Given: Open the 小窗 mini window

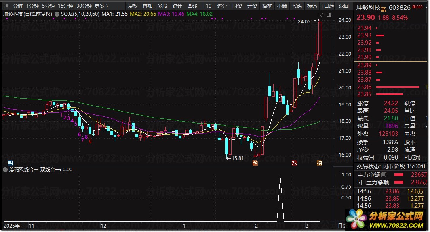Looking at the screenshot, I should coord(282,6).
